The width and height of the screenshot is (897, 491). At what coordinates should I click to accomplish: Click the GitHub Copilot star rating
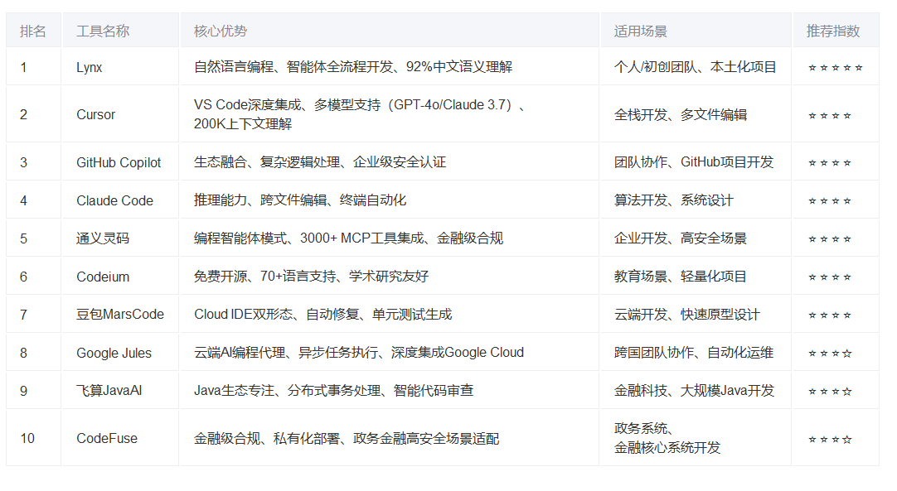coord(830,163)
